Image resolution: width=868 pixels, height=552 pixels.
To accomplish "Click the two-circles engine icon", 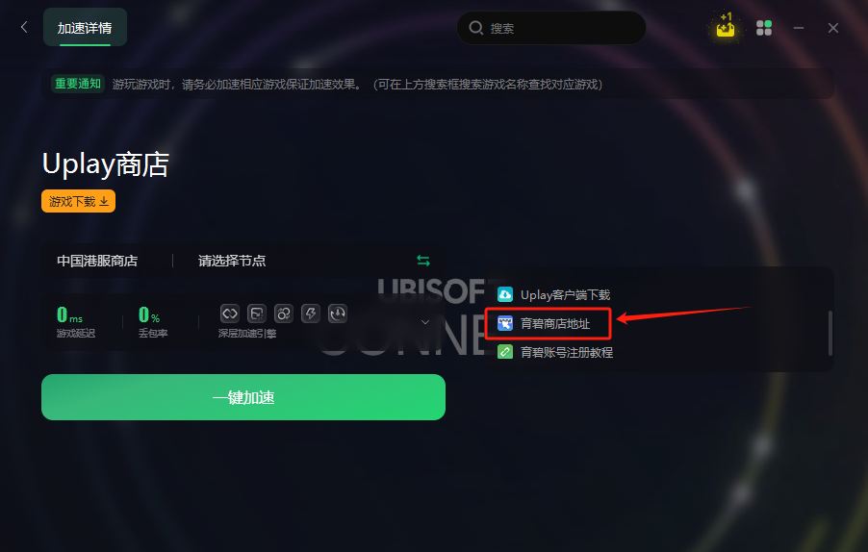I will (284, 314).
